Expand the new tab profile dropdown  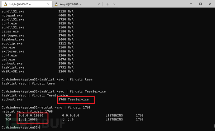pos(115,4)
